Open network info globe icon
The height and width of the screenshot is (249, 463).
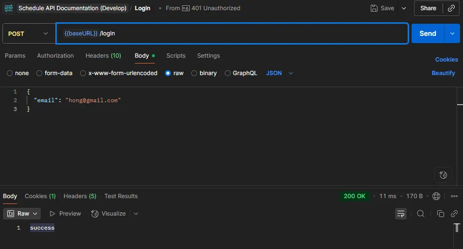point(436,196)
